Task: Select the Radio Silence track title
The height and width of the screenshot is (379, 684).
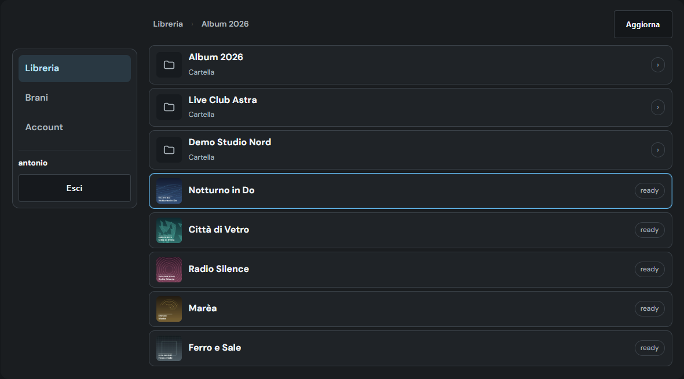Action: coord(218,269)
